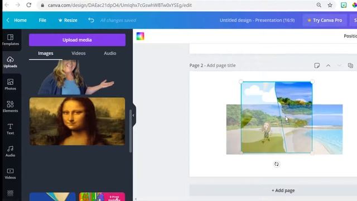Image resolution: width=357 pixels, height=201 pixels.
Task: Collapse the side panel with the arrow tab
Action: (133, 116)
